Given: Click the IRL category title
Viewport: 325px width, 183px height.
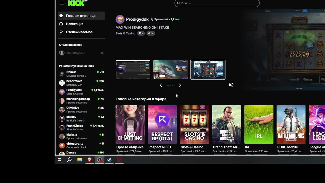Looking at the screenshot, I should 248,147.
